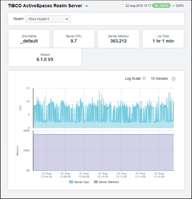Click the DATA status checkmark icon
This screenshot has width=192, height=199.
pyautogui.click(x=173, y=6)
